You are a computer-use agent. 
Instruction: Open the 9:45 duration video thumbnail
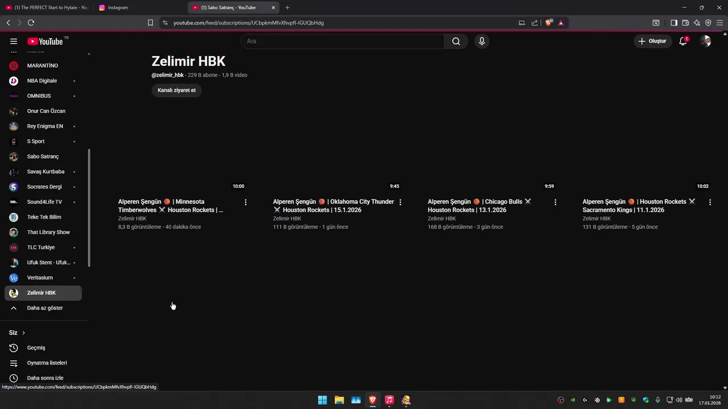(337, 149)
